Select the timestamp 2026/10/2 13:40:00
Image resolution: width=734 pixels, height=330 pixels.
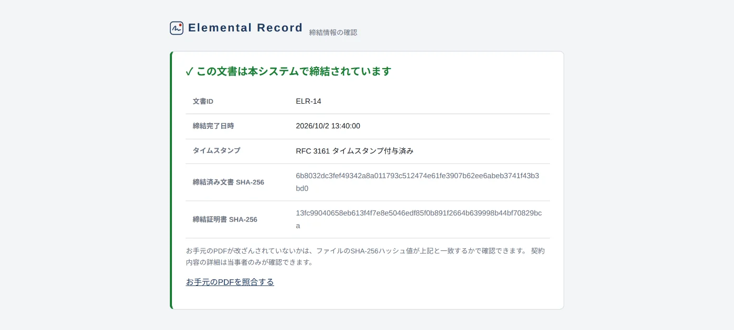click(328, 126)
